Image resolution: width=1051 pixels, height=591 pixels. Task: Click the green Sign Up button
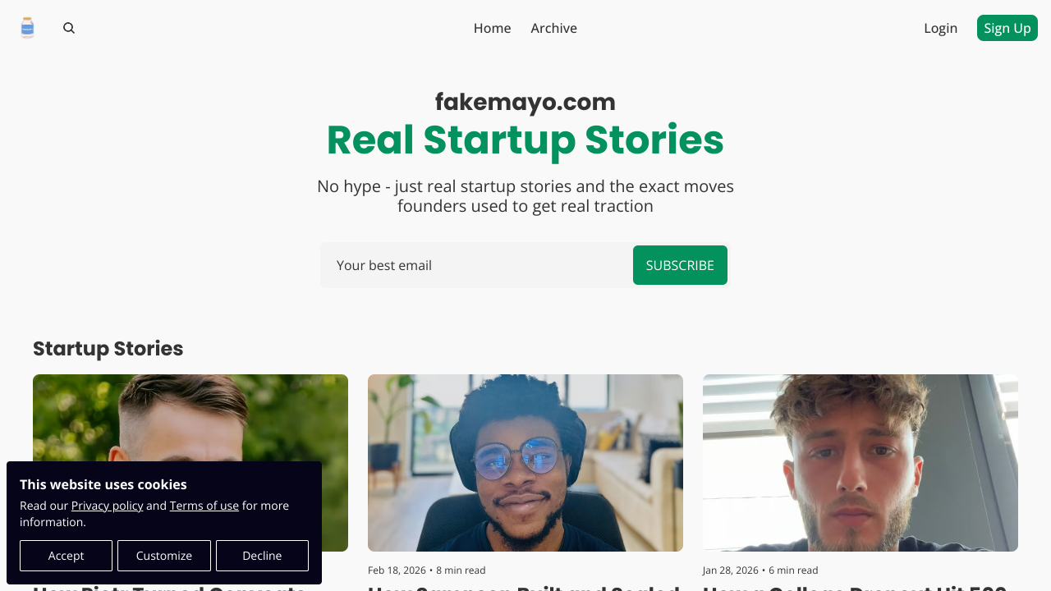(x=1007, y=28)
